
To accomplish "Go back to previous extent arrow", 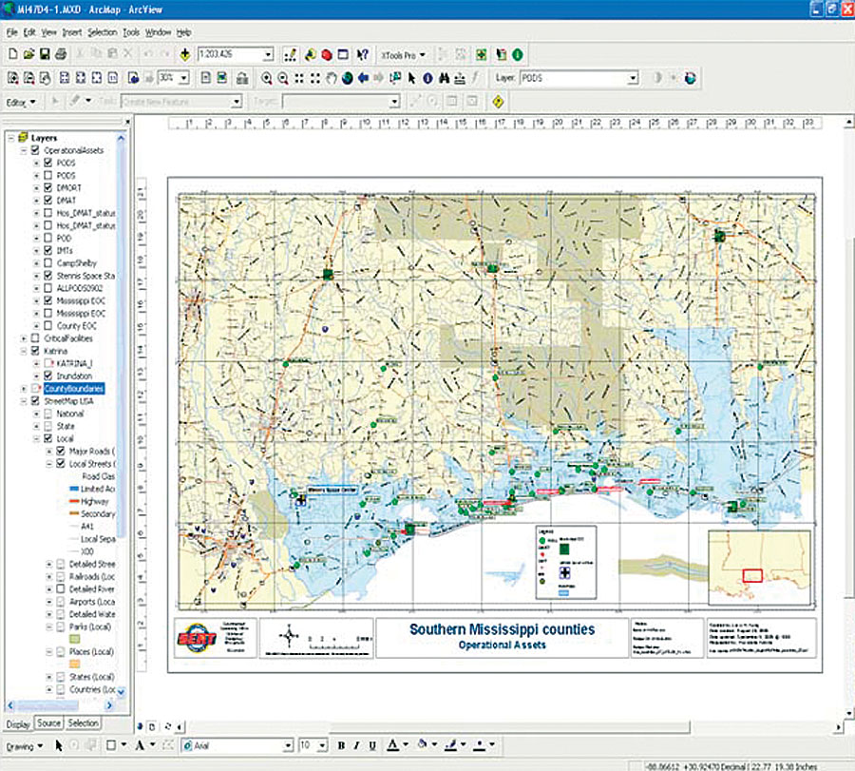I will tap(363, 78).
